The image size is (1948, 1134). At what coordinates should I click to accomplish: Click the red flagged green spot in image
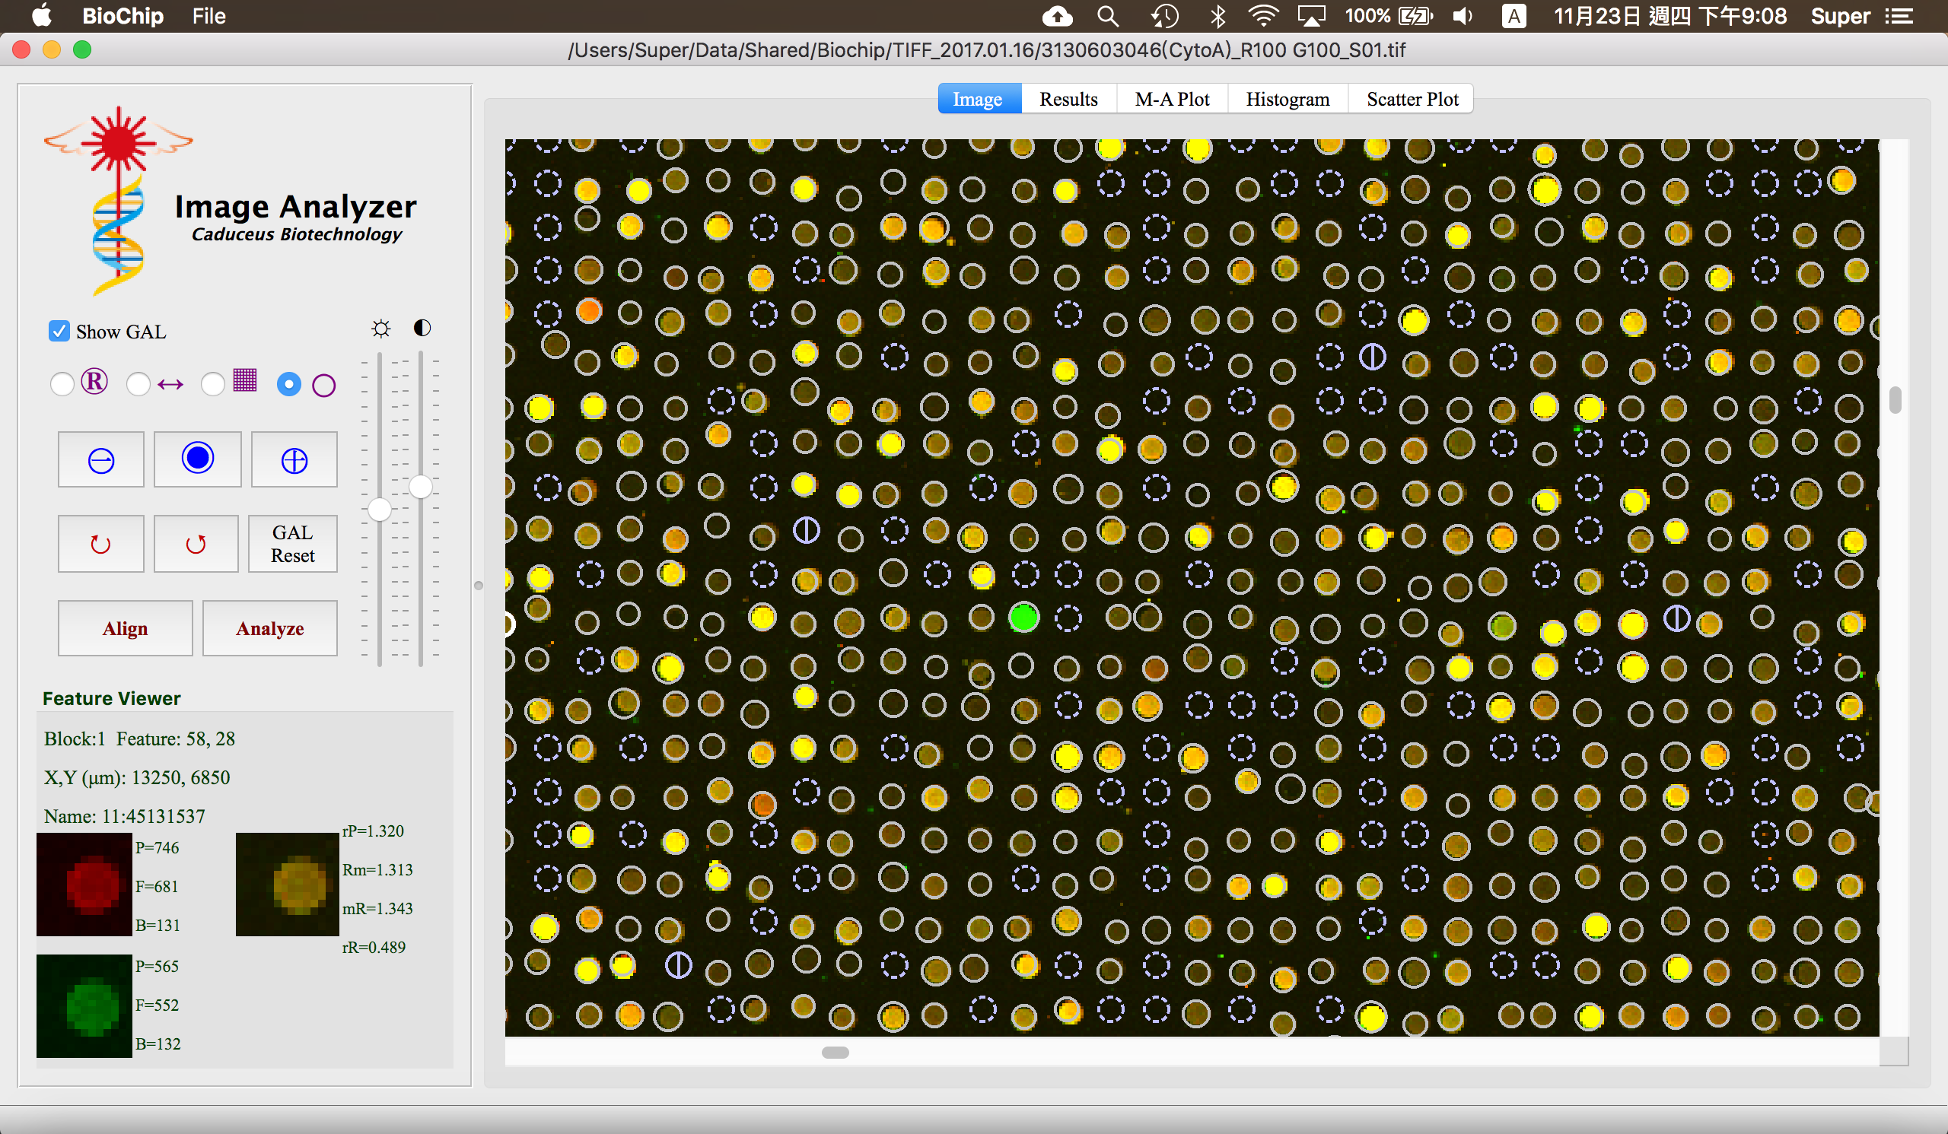[1023, 618]
